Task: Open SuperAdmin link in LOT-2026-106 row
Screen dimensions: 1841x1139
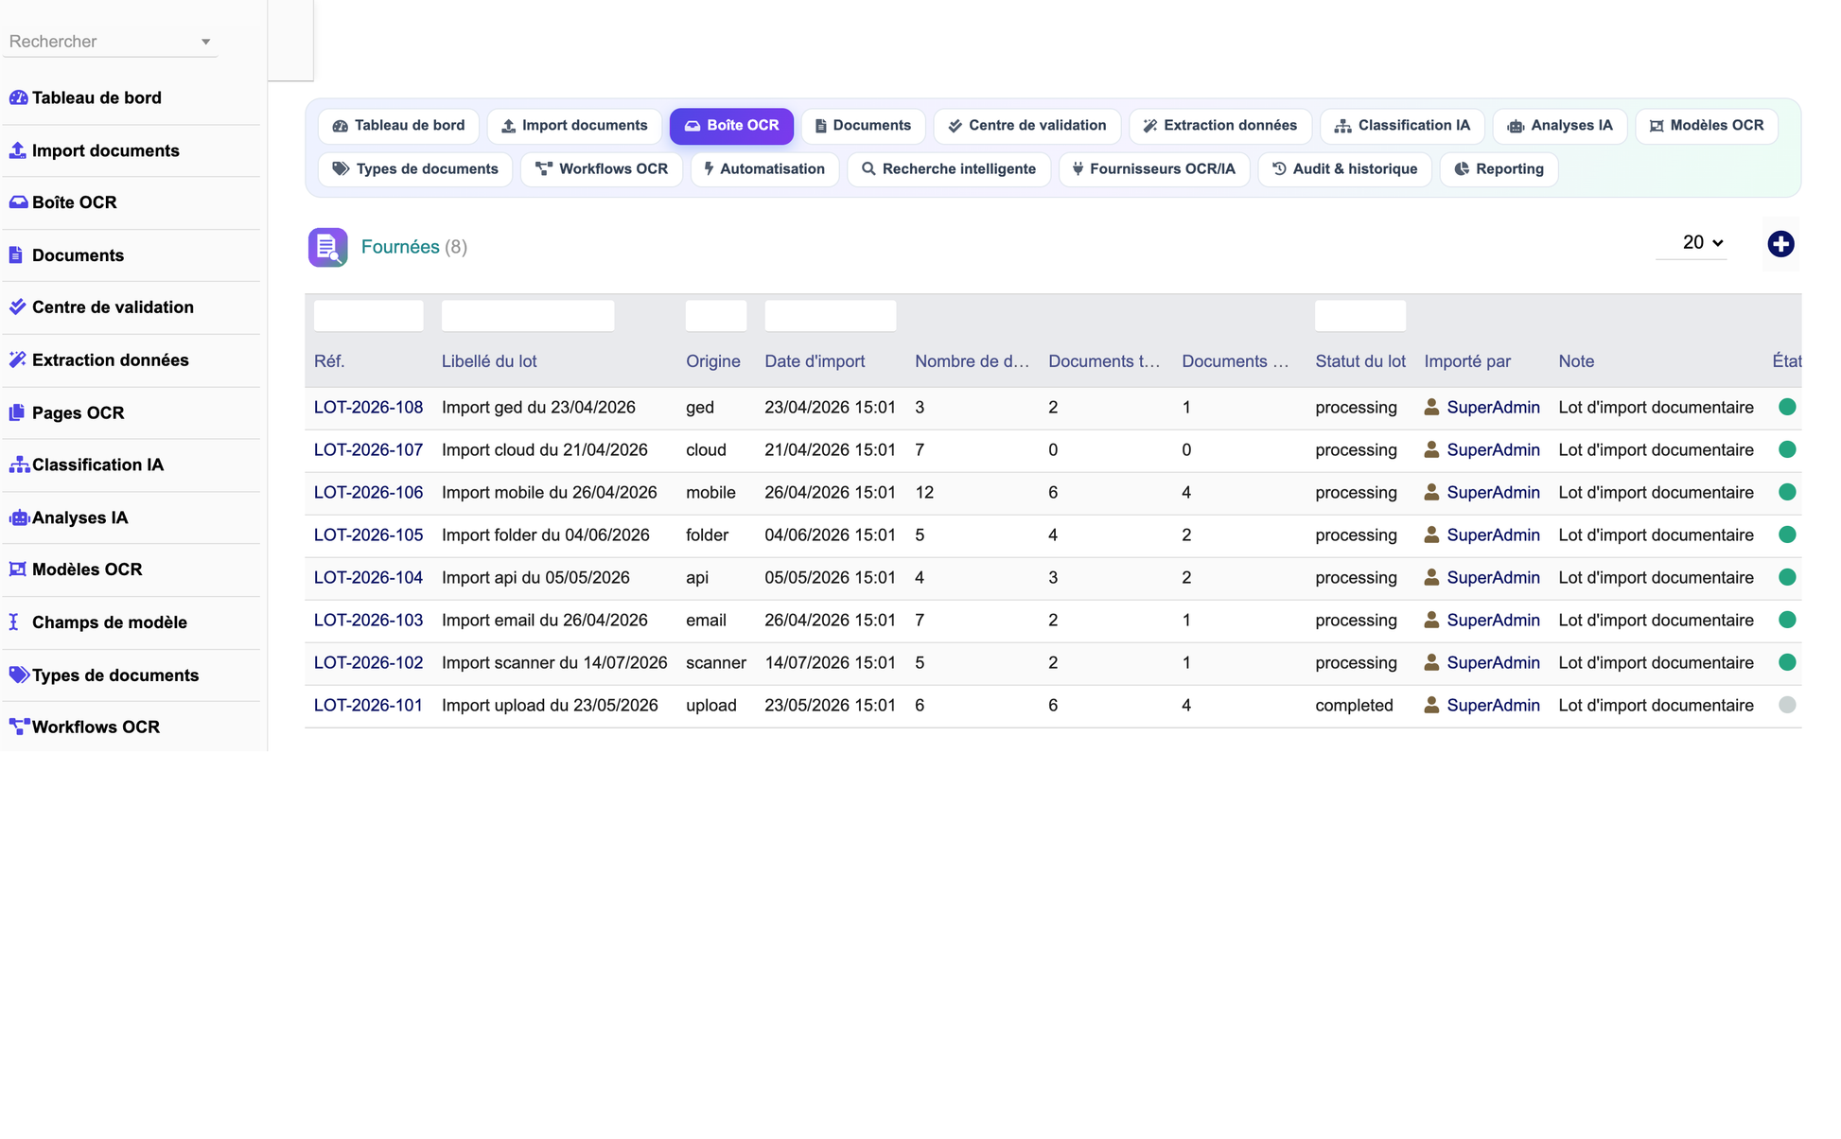Action: [x=1493, y=493]
